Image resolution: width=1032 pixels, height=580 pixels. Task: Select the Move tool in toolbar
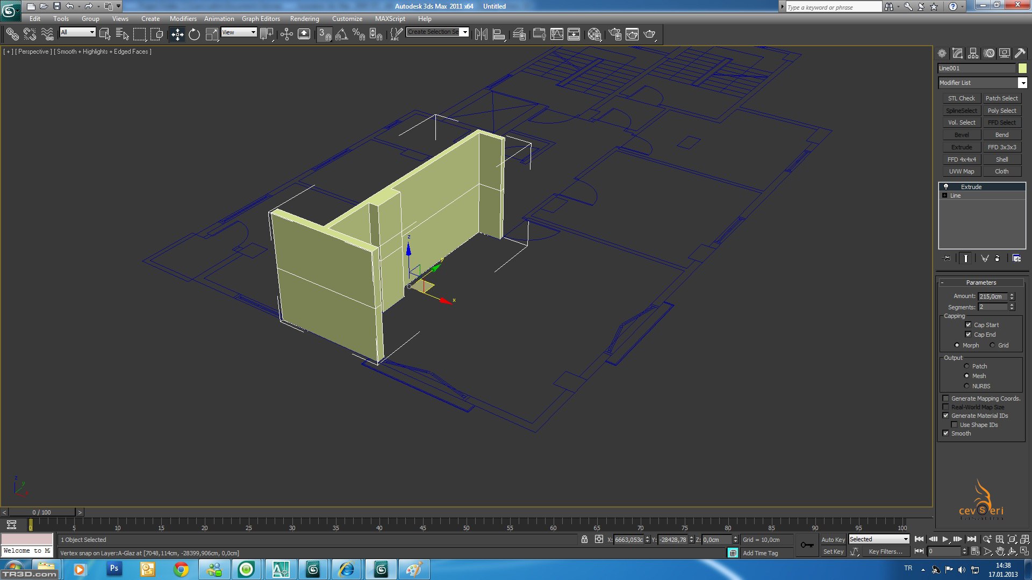[x=177, y=34]
